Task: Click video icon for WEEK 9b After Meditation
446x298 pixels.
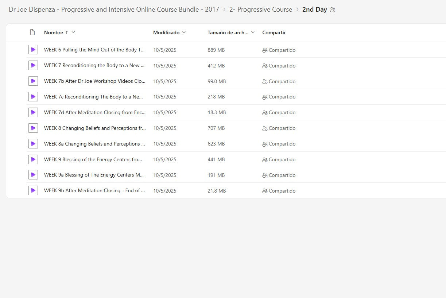Action: coord(33,191)
